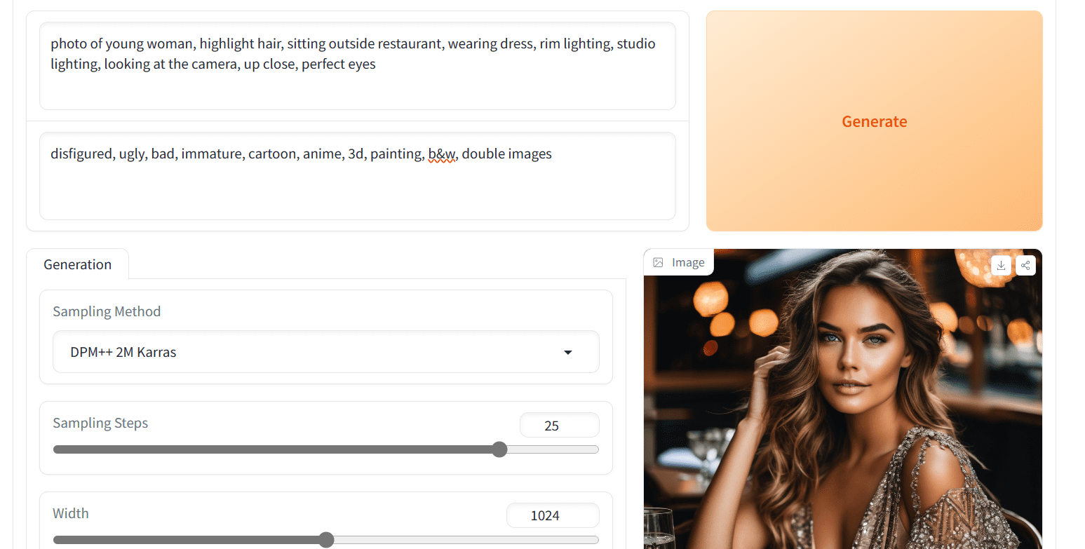The width and height of the screenshot is (1085, 549).
Task: Click the underlined word b&w
Action: [442, 154]
